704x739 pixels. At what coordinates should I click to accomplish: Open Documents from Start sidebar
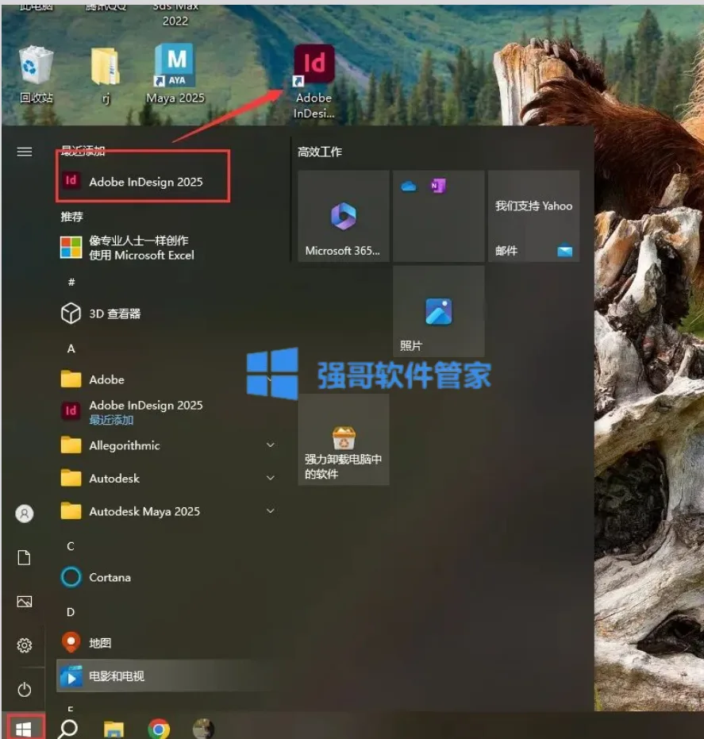(24, 557)
